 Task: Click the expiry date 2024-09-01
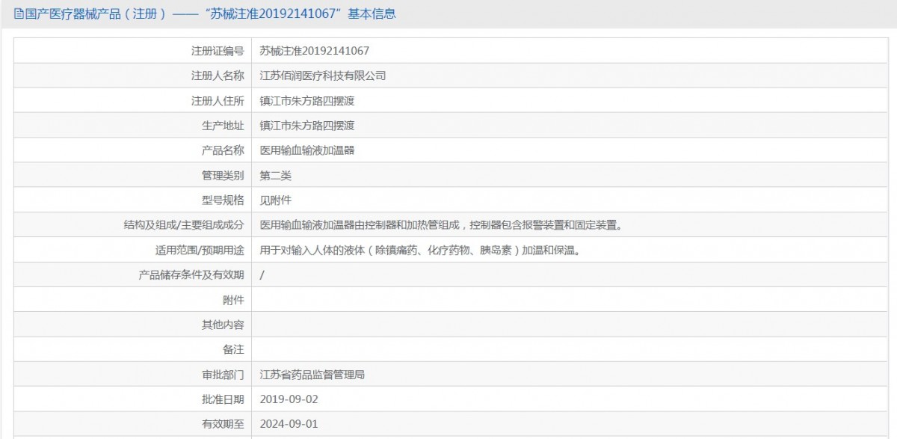click(x=289, y=424)
